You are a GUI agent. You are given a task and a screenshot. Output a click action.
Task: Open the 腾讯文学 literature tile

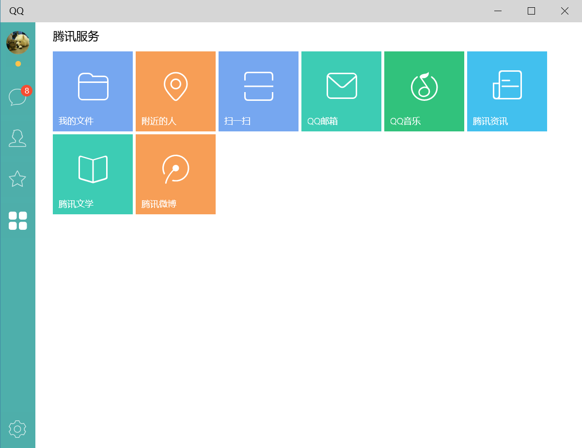[93, 174]
